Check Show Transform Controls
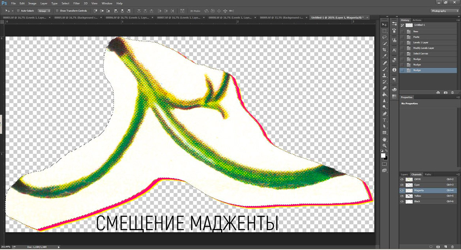Viewport: 461px width, 250px height. click(x=57, y=11)
